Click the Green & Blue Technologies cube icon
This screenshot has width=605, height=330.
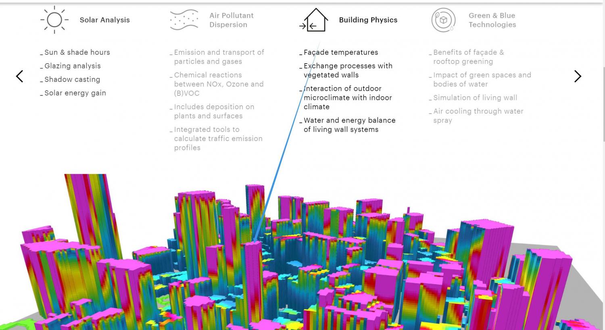point(443,20)
